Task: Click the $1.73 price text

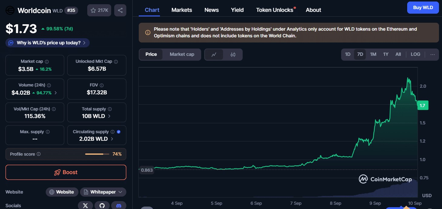Action: 21,29
